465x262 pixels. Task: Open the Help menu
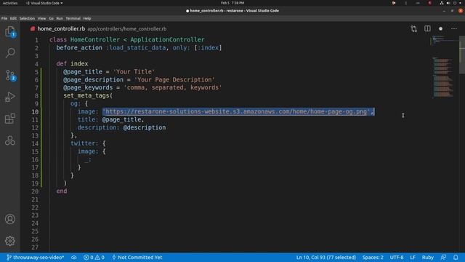[87, 18]
